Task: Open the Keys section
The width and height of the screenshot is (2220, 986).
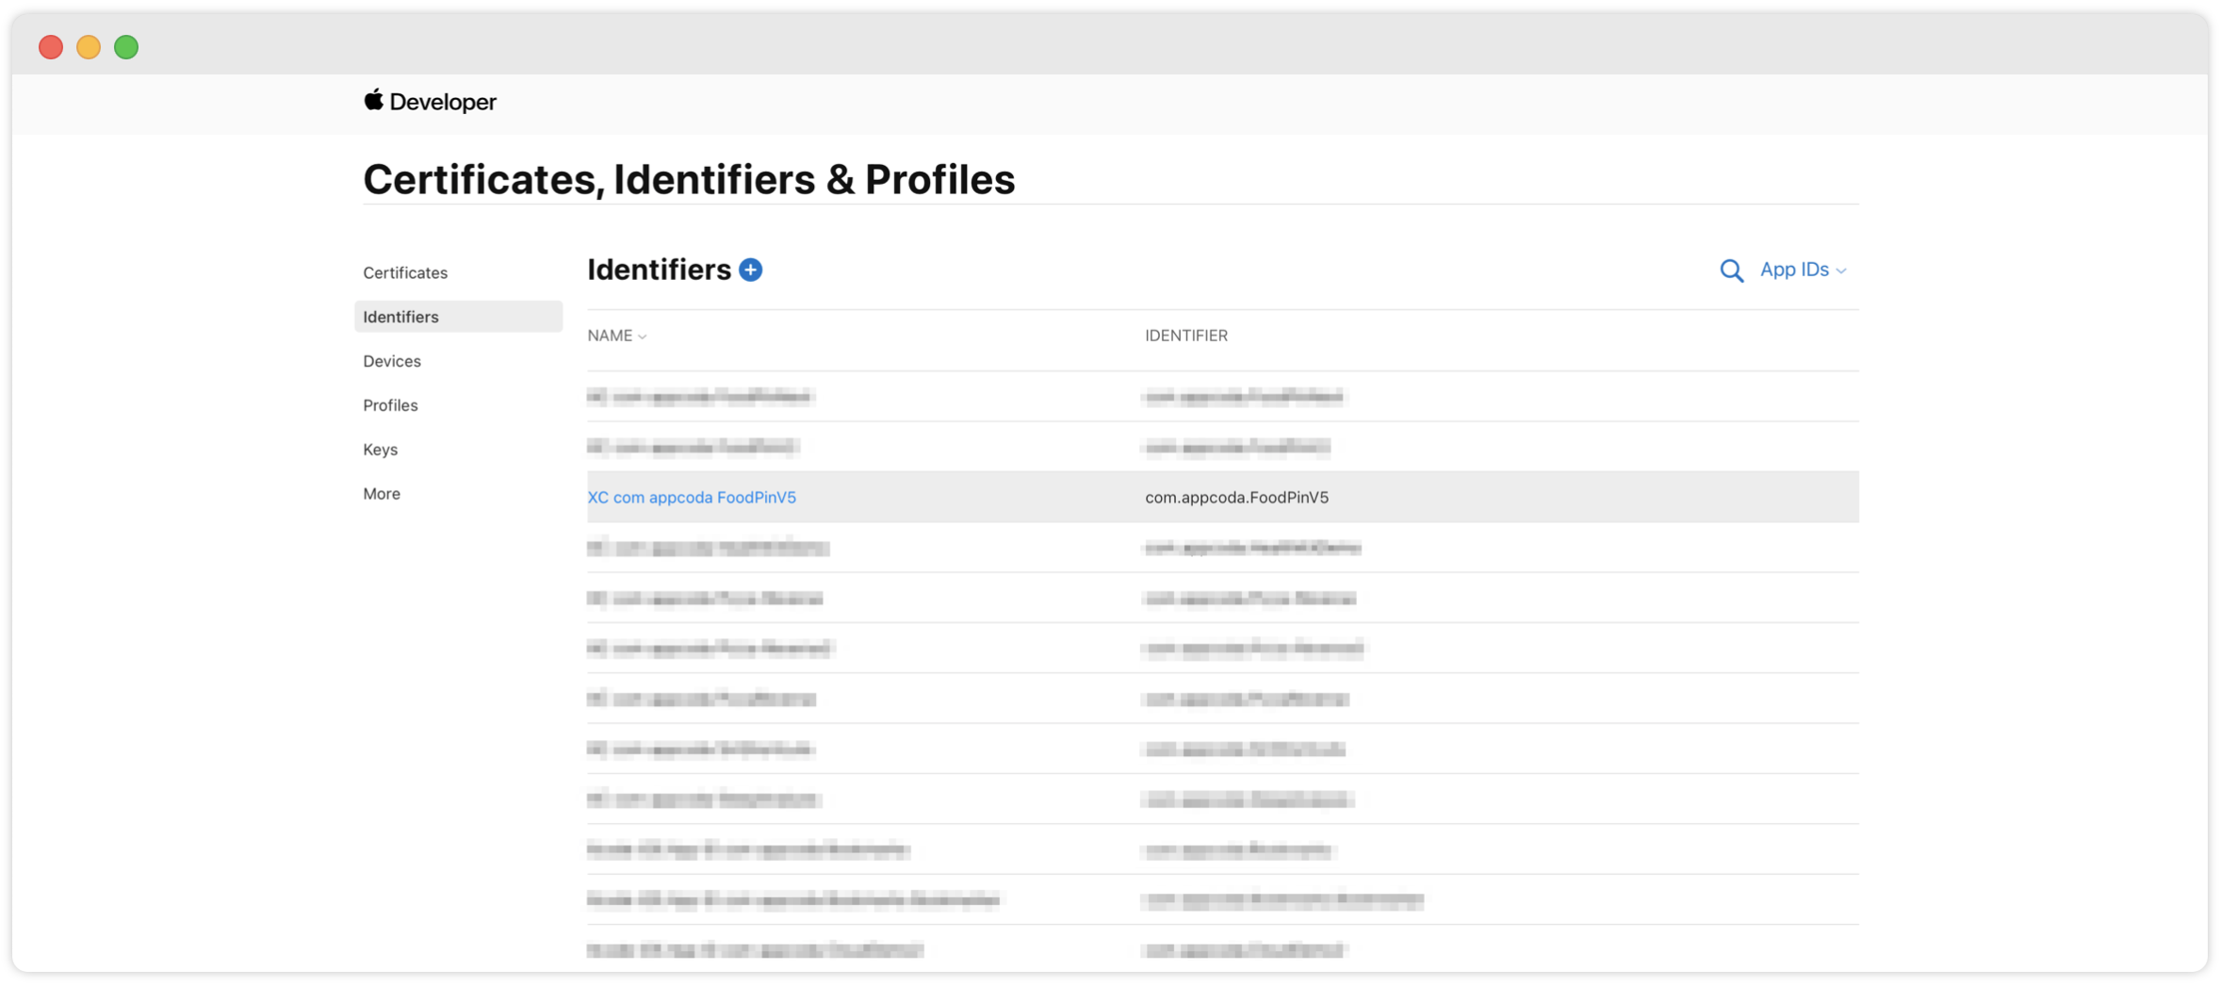Action: [x=380, y=449]
